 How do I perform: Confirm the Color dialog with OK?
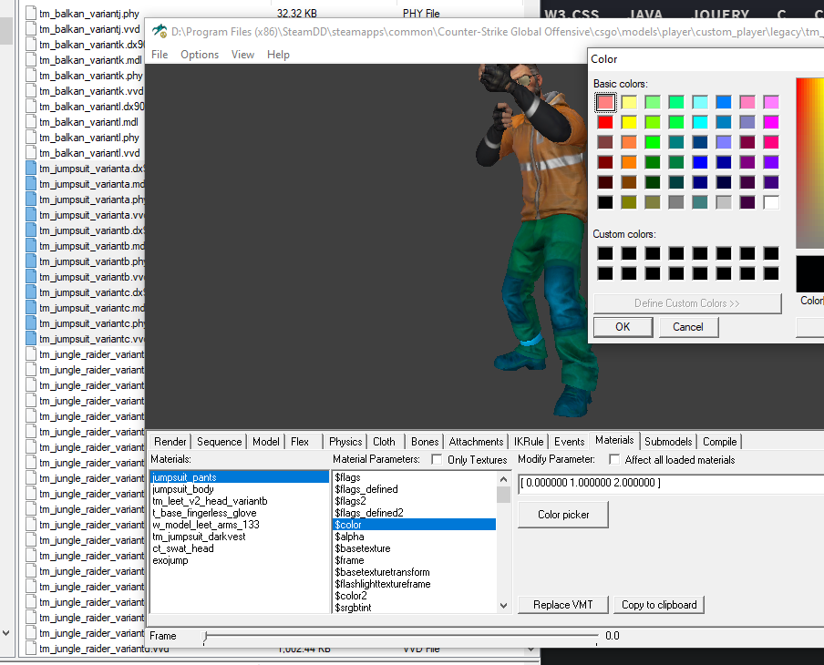(623, 327)
